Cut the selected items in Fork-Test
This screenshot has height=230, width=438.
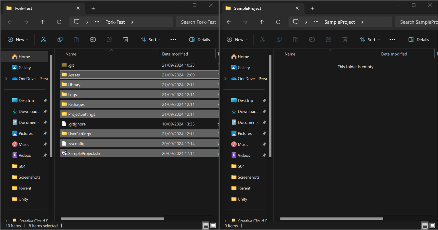coord(43,39)
